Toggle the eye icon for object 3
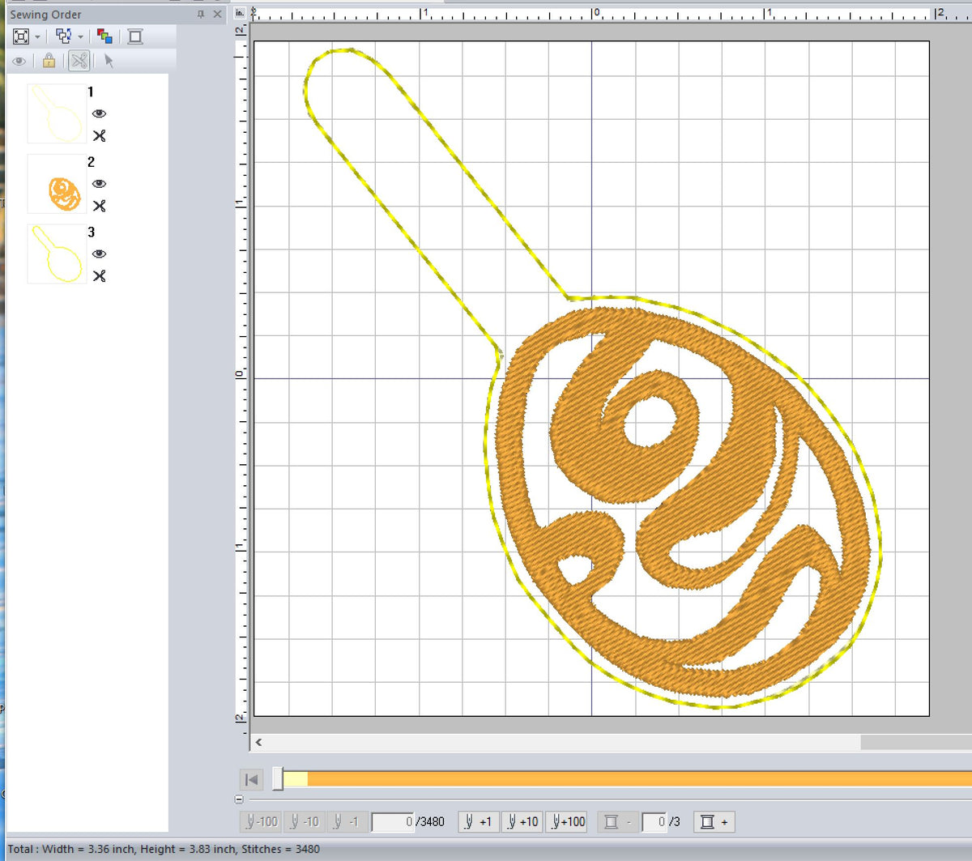972x861 pixels. click(x=99, y=254)
